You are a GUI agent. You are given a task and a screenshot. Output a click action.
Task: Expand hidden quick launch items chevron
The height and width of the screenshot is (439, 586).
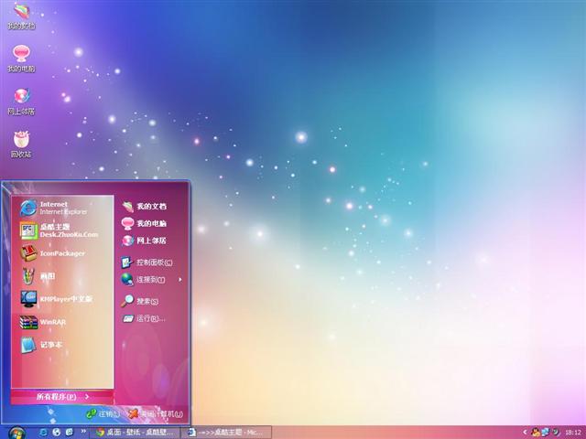point(83,431)
